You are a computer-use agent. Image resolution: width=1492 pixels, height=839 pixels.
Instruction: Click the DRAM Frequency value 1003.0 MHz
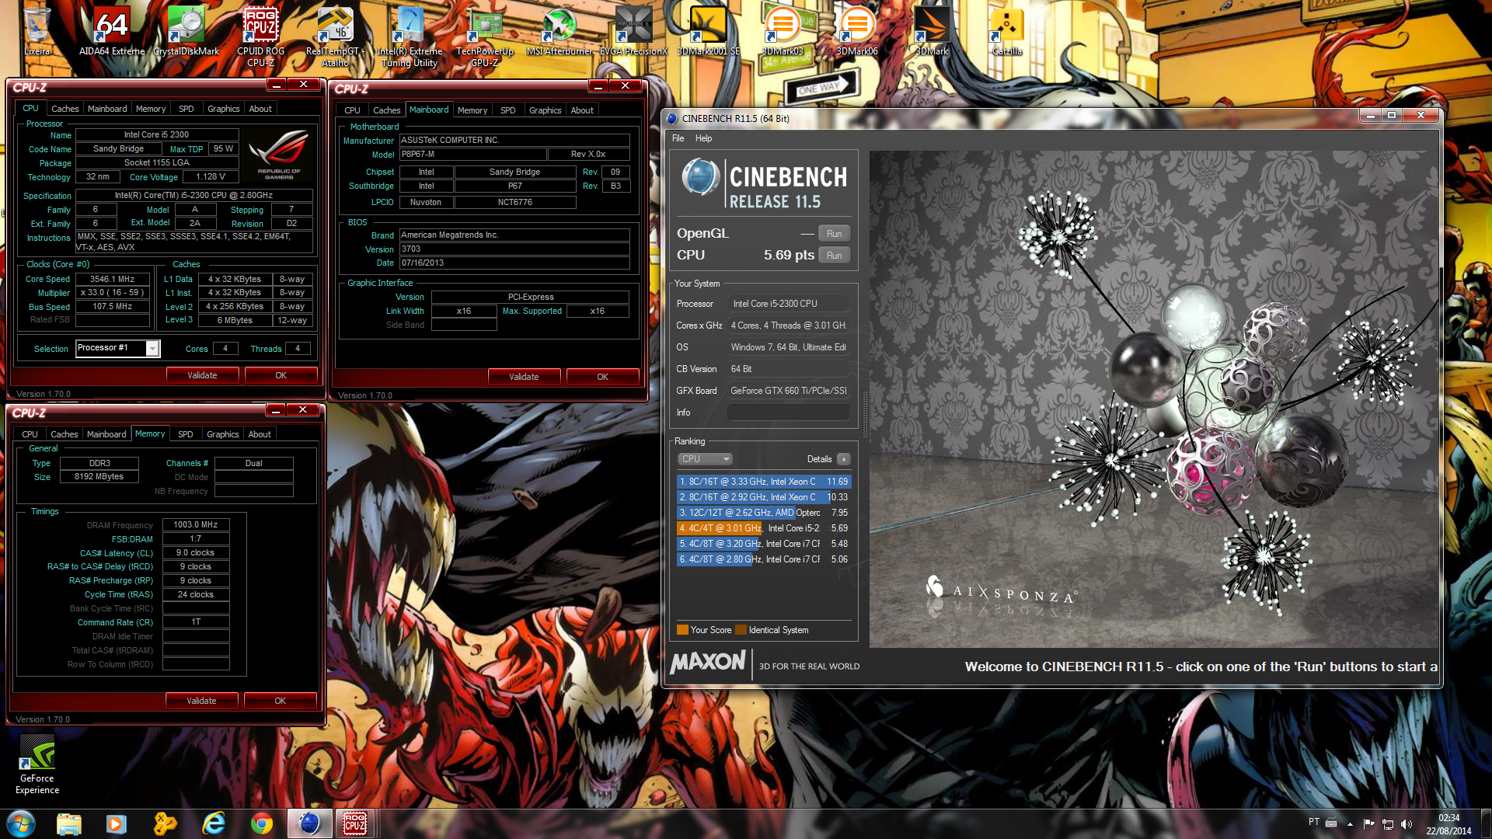point(196,525)
